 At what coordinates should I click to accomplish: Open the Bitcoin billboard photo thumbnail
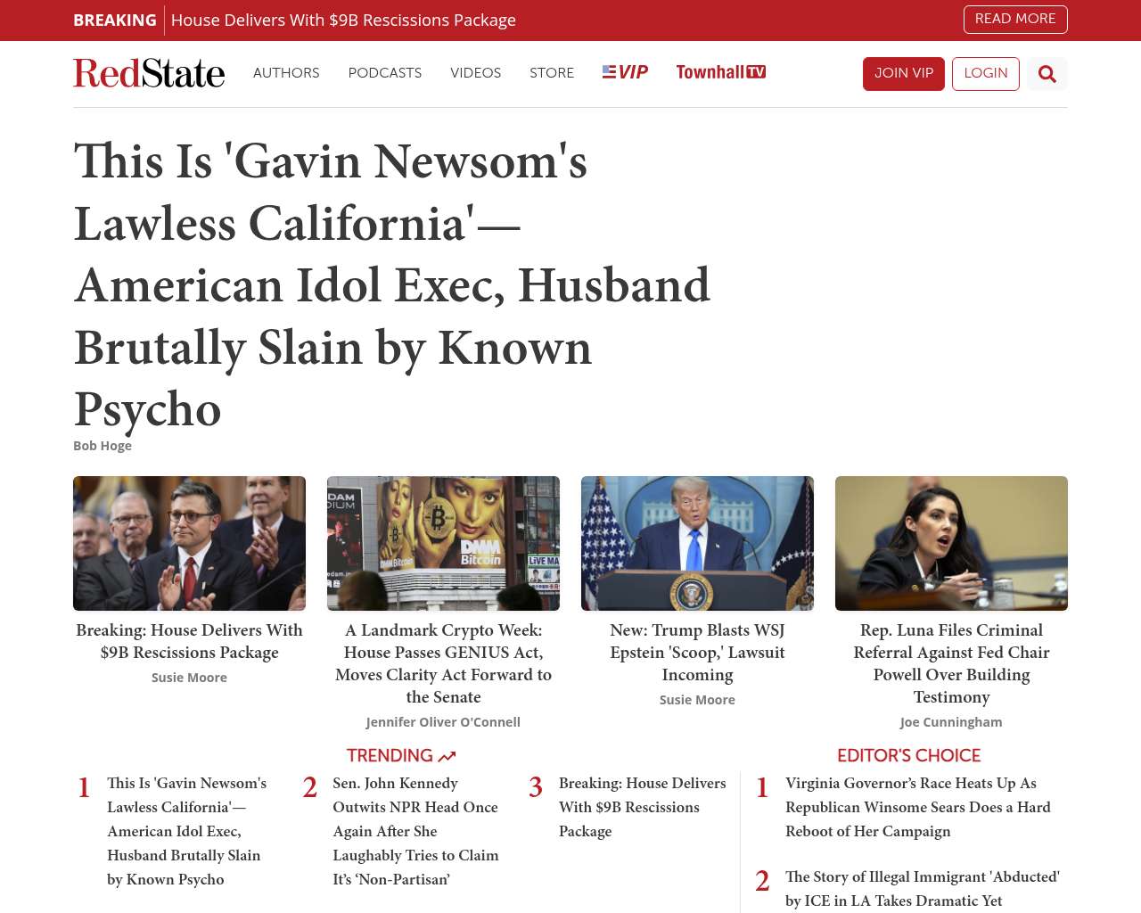(x=443, y=544)
